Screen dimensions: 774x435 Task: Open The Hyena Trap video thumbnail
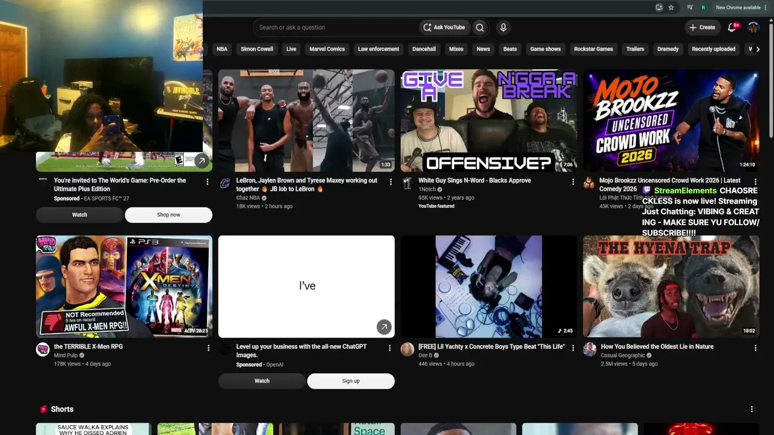pyautogui.click(x=671, y=286)
